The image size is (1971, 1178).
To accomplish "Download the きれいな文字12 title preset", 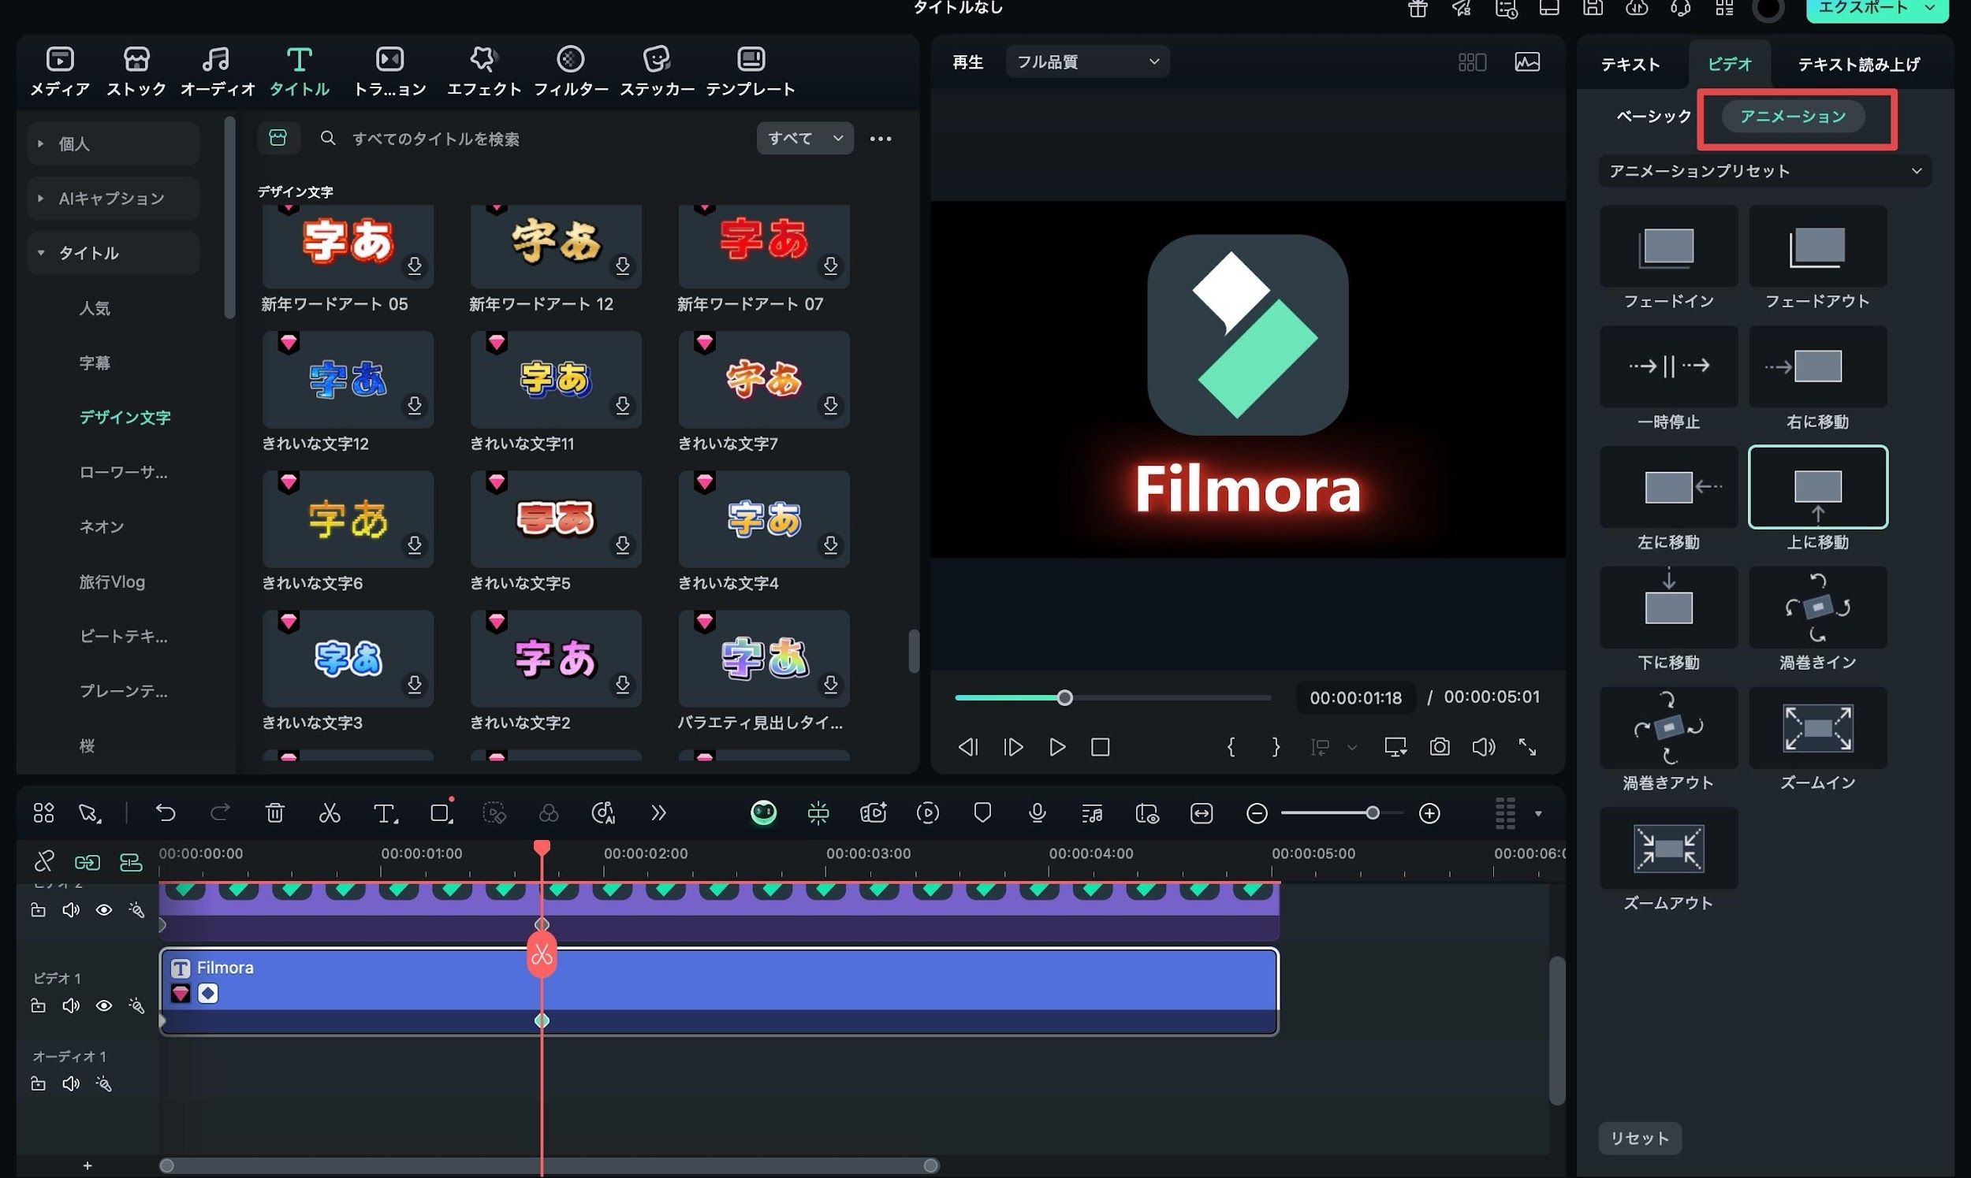I will (x=415, y=406).
